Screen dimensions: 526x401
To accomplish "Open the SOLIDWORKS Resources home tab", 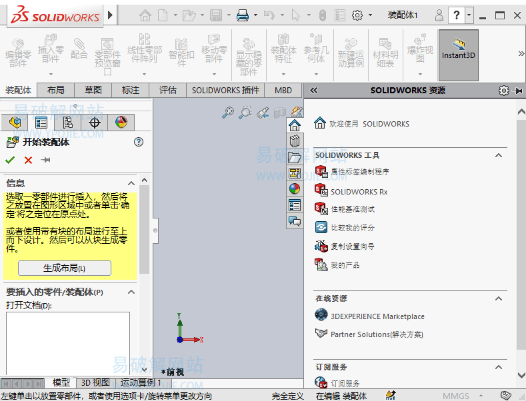I will click(x=295, y=125).
